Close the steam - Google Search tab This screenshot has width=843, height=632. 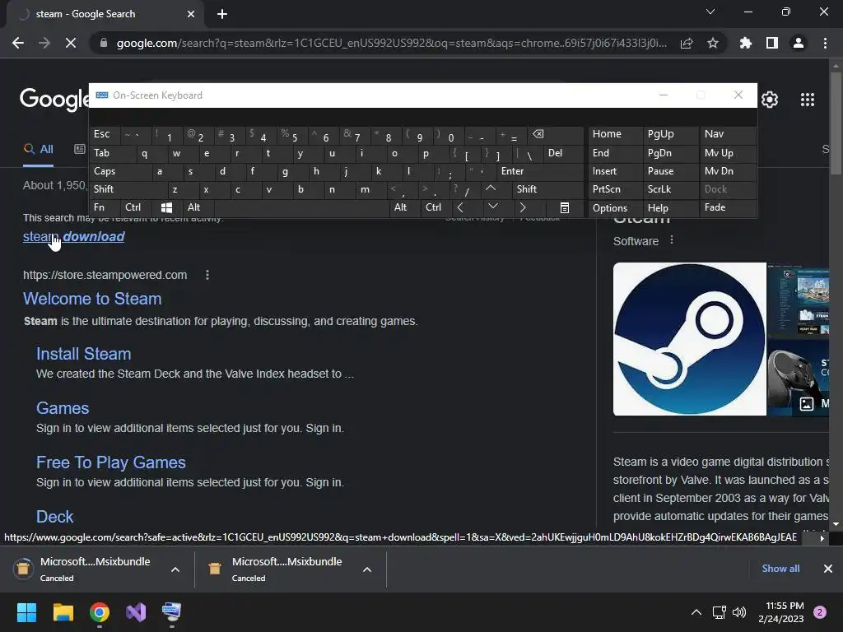[x=191, y=15]
